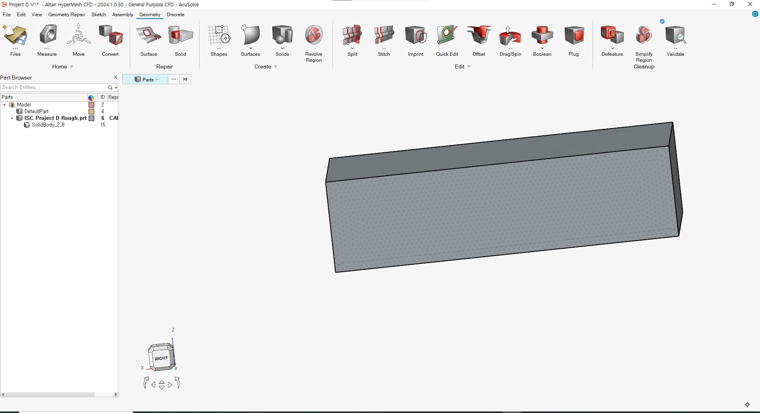Click the DefaultPart color swatch
Viewport: 760px width, 413px height.
click(91, 112)
